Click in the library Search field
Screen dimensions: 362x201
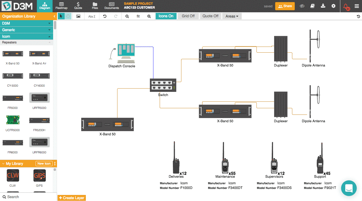pos(28,197)
